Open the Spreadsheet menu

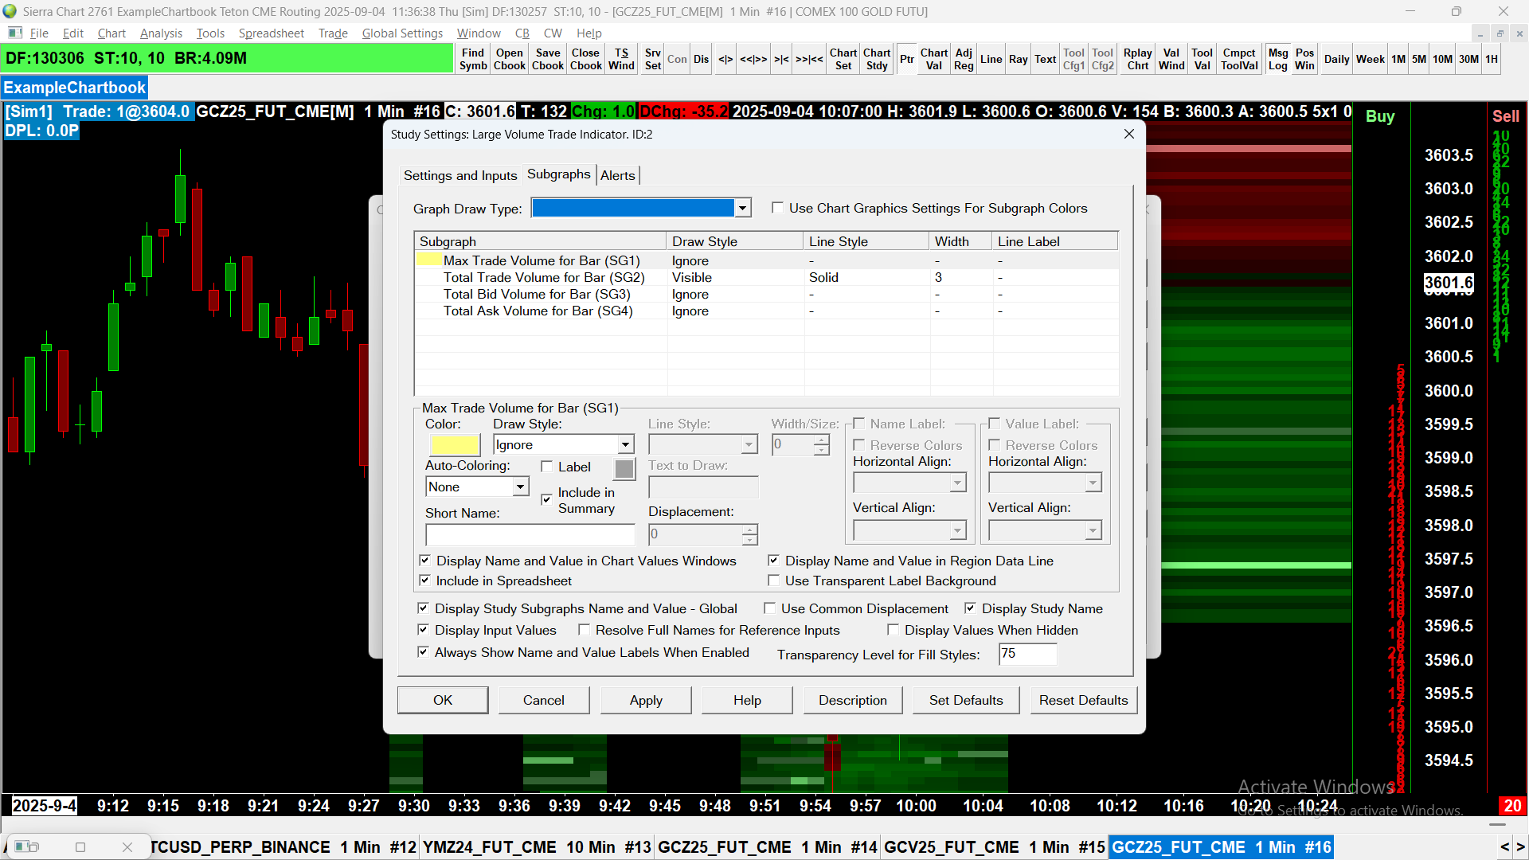pos(271,33)
